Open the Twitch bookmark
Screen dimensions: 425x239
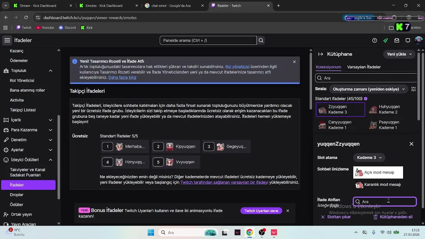point(24,28)
